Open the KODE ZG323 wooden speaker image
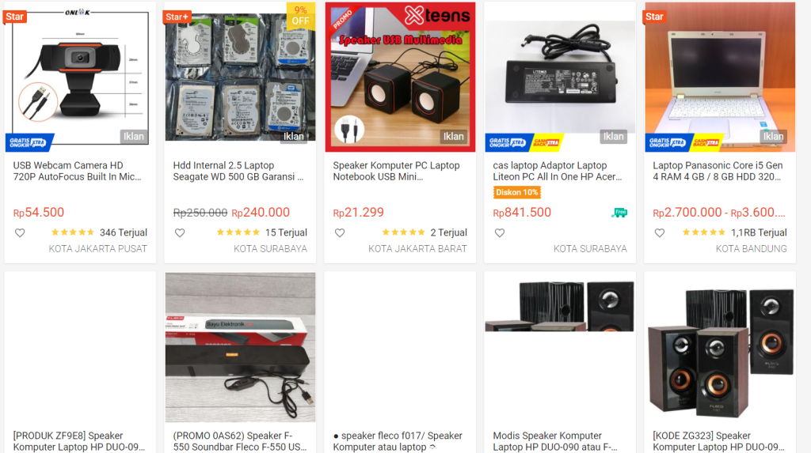This screenshot has height=453, width=811. coord(720,347)
